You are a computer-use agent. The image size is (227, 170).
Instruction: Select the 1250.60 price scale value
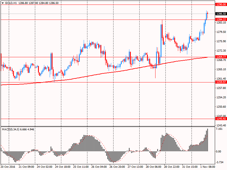coord(221,107)
